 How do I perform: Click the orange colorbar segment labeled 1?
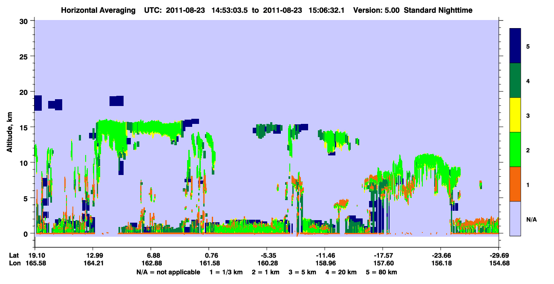[515, 184]
